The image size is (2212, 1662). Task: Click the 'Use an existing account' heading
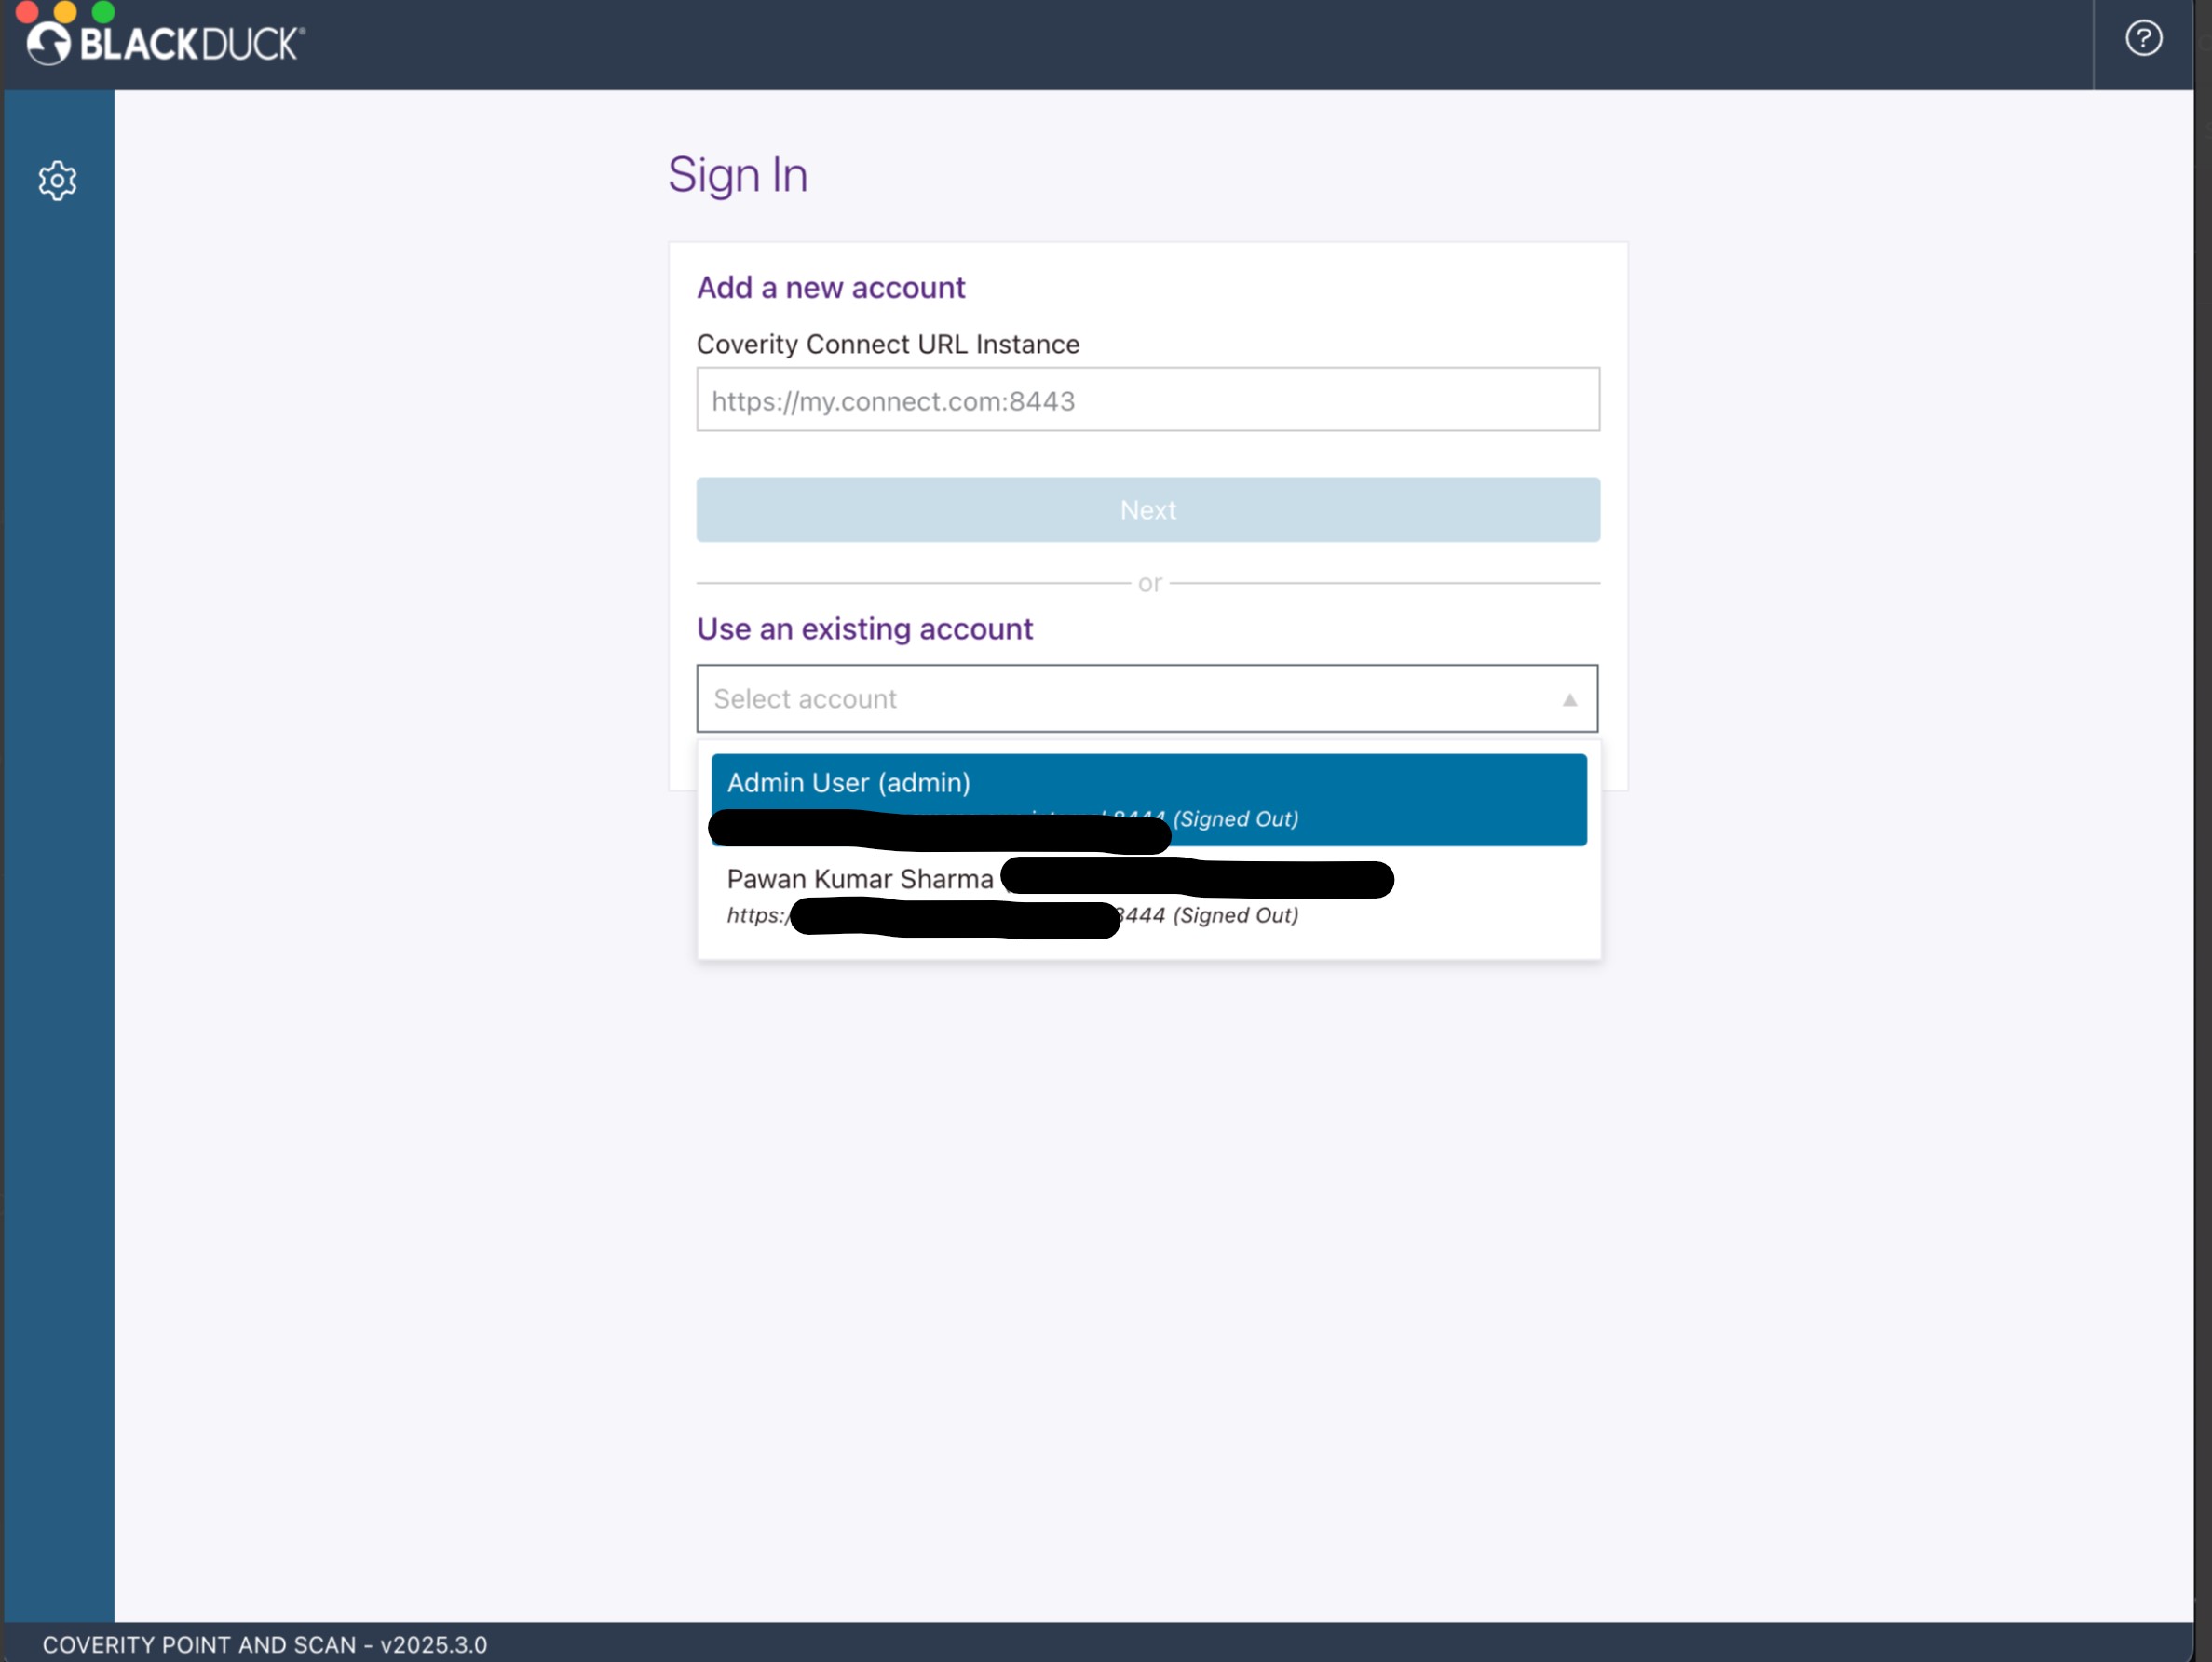pos(865,629)
